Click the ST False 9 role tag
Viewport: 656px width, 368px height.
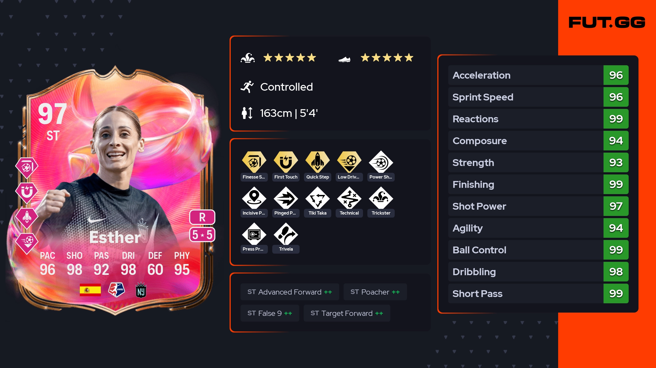click(x=270, y=313)
